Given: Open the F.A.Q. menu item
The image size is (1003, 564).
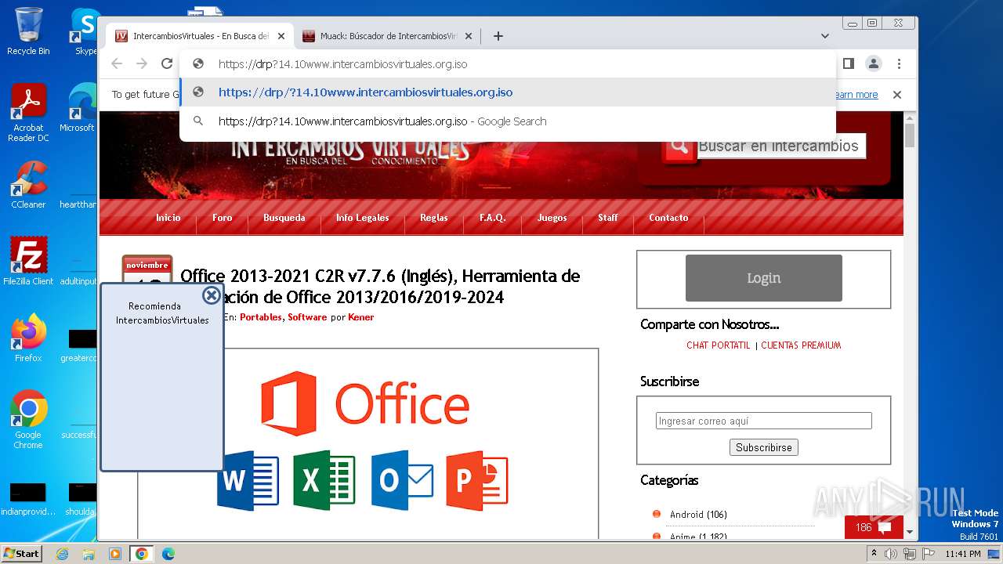Looking at the screenshot, I should click(x=493, y=218).
